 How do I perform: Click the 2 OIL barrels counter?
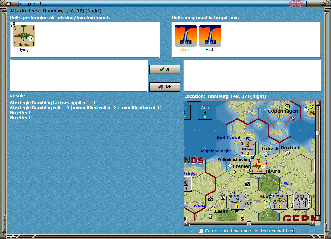point(301,202)
